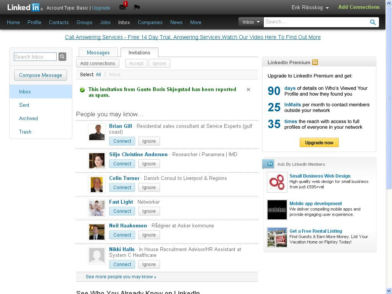Open the mail envelope notification icon

click(x=123, y=7)
